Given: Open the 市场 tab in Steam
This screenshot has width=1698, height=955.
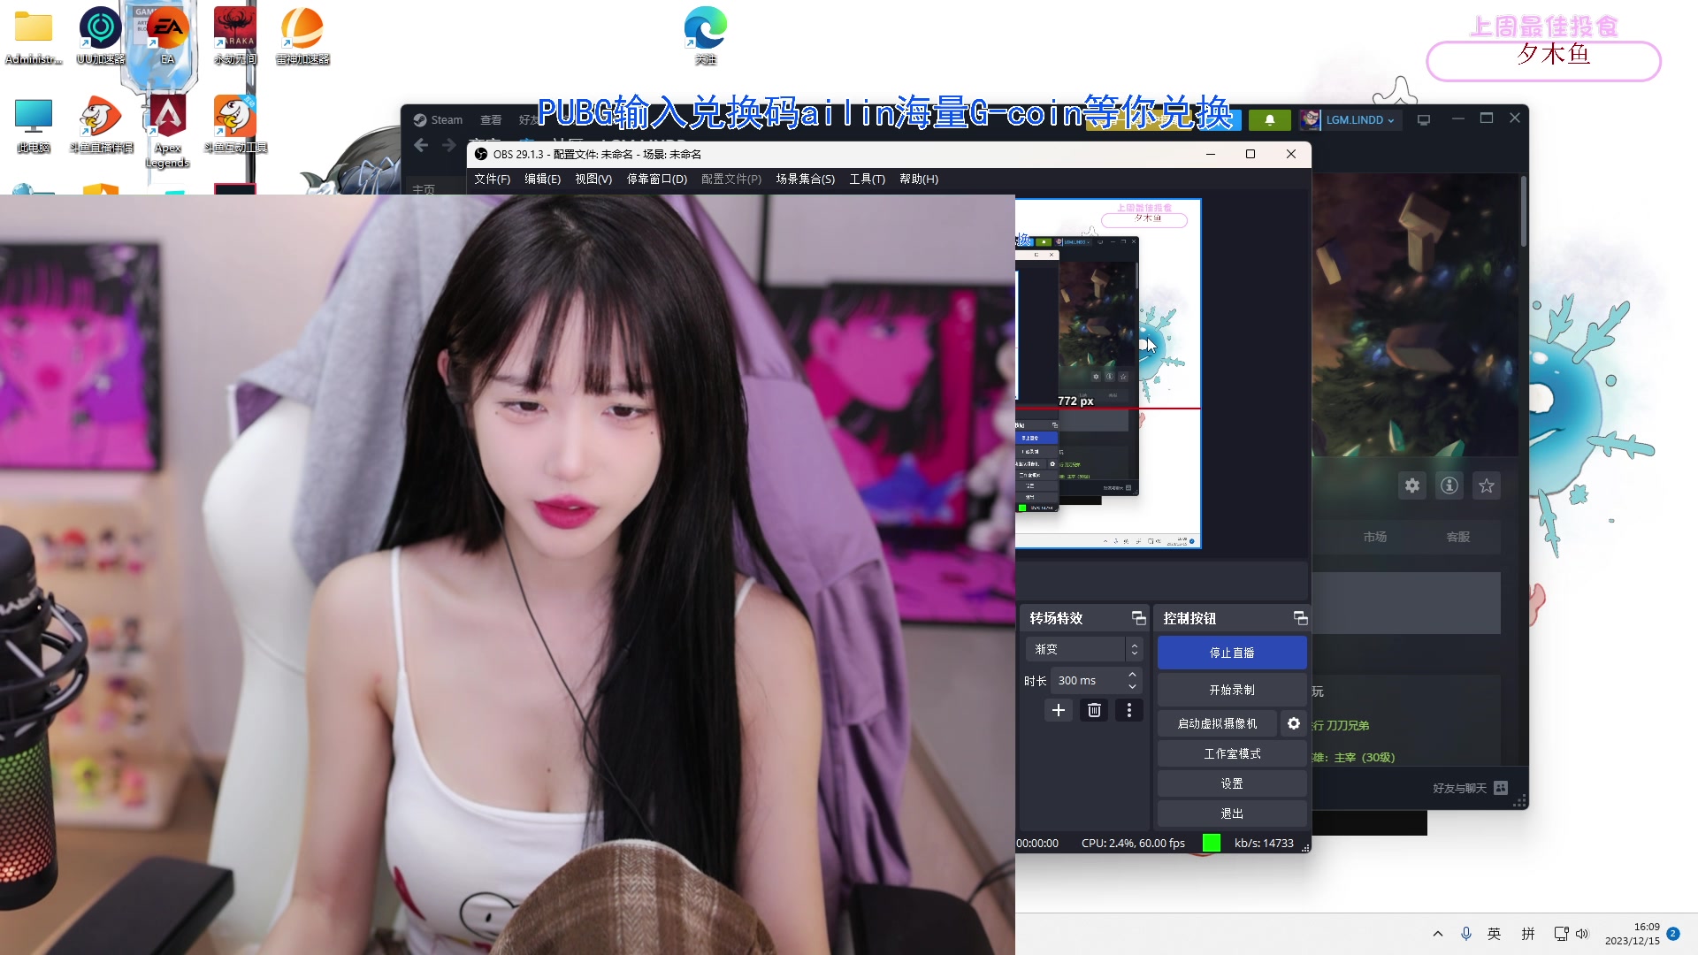Looking at the screenshot, I should point(1374,537).
